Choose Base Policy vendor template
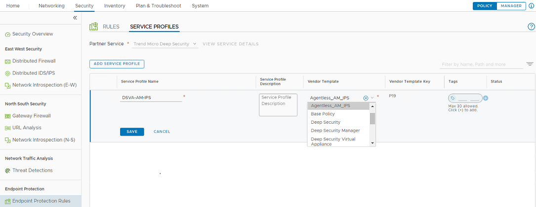The image size is (536, 207). coord(323,114)
